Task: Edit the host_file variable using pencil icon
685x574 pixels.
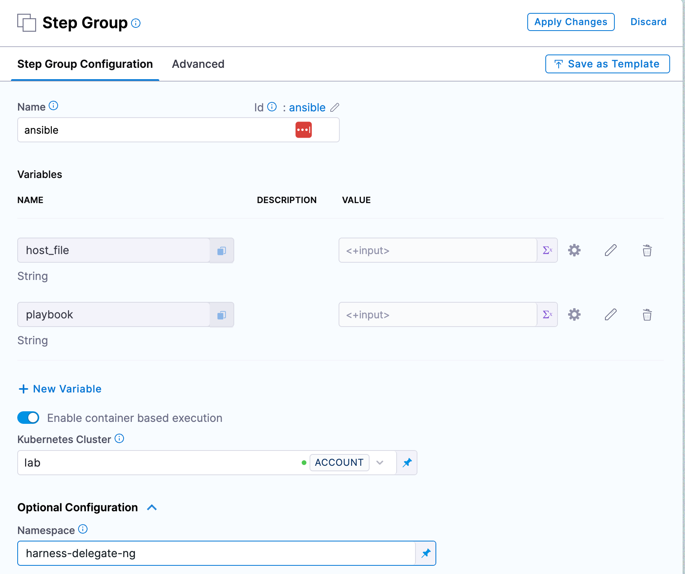Action: (610, 250)
